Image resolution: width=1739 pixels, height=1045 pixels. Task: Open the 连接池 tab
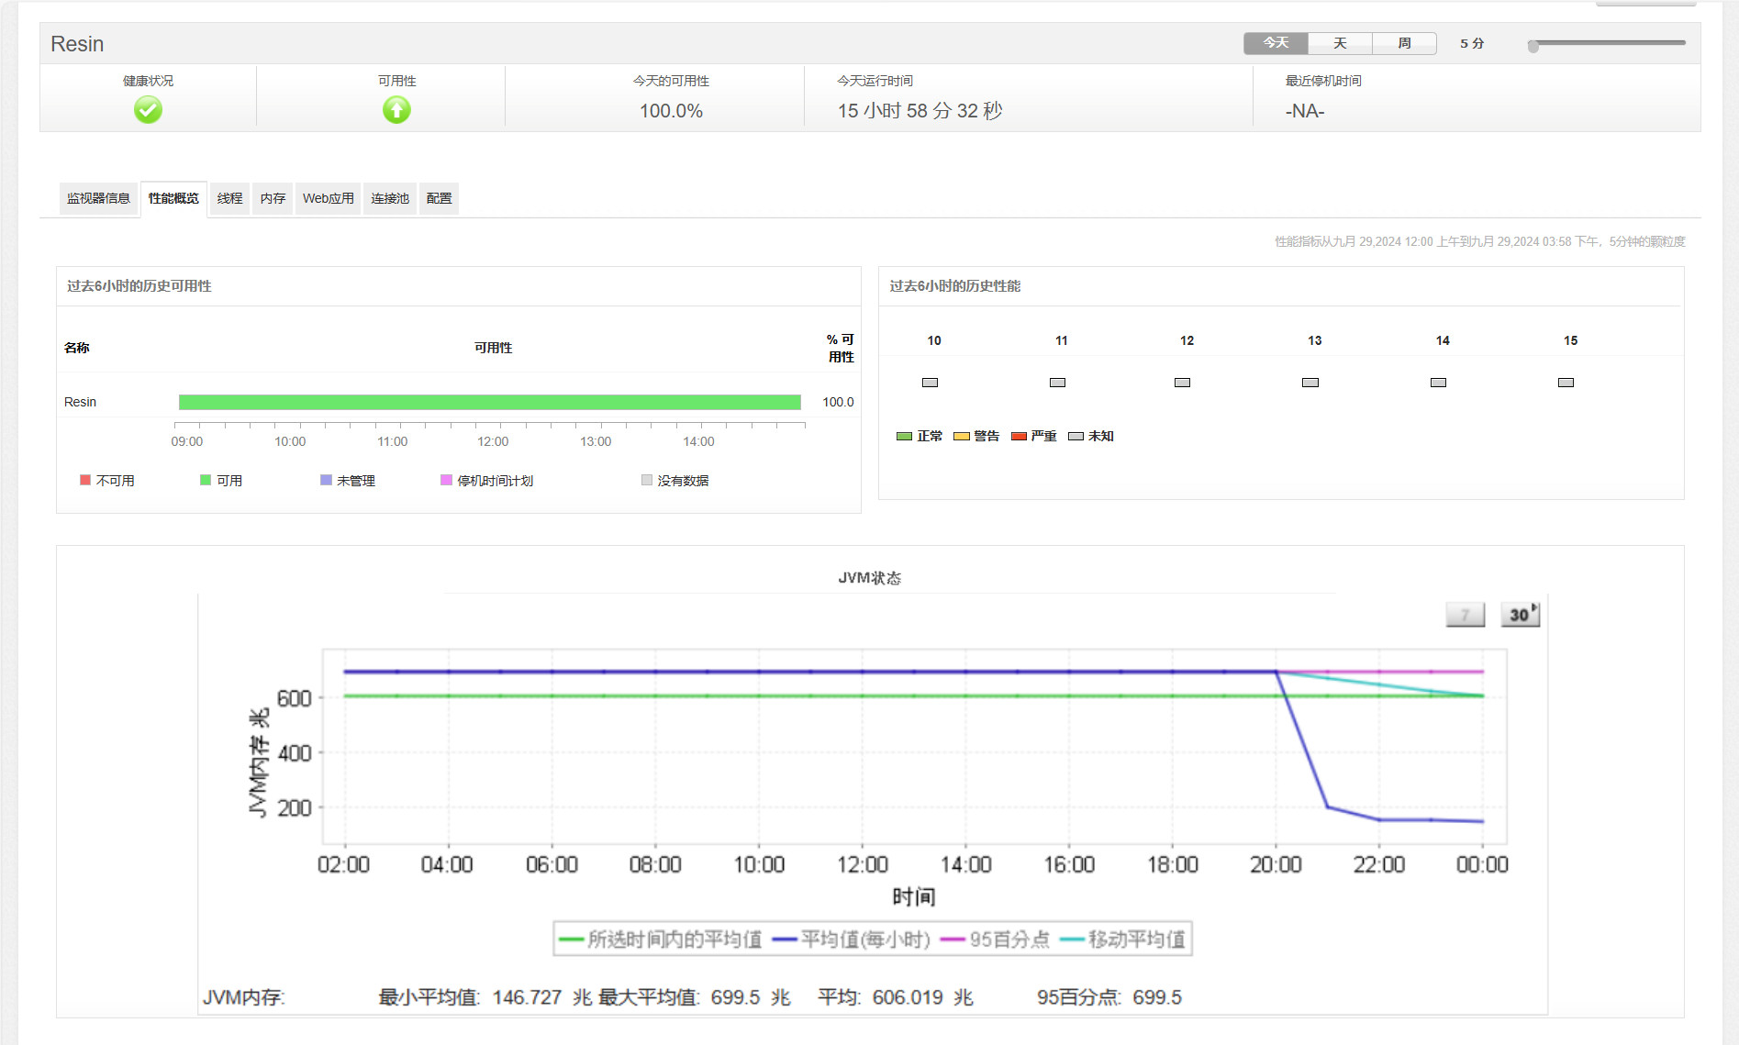click(390, 198)
